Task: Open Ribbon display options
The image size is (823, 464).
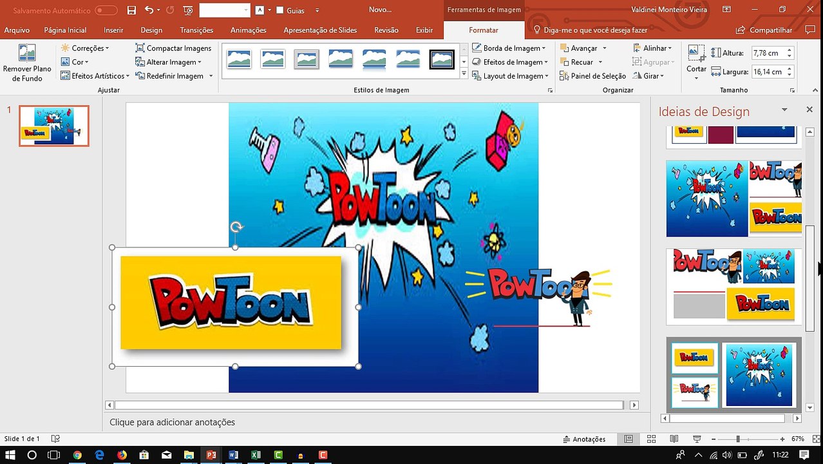Action: (726, 10)
